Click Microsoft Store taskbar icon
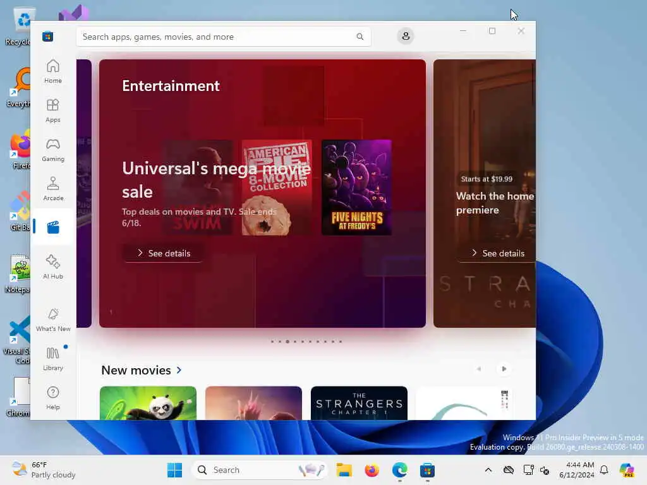This screenshot has width=647, height=485. [427, 470]
